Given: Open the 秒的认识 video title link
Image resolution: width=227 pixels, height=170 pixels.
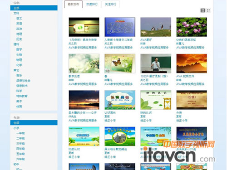Looking at the screenshot, I should (x=146, y=113).
